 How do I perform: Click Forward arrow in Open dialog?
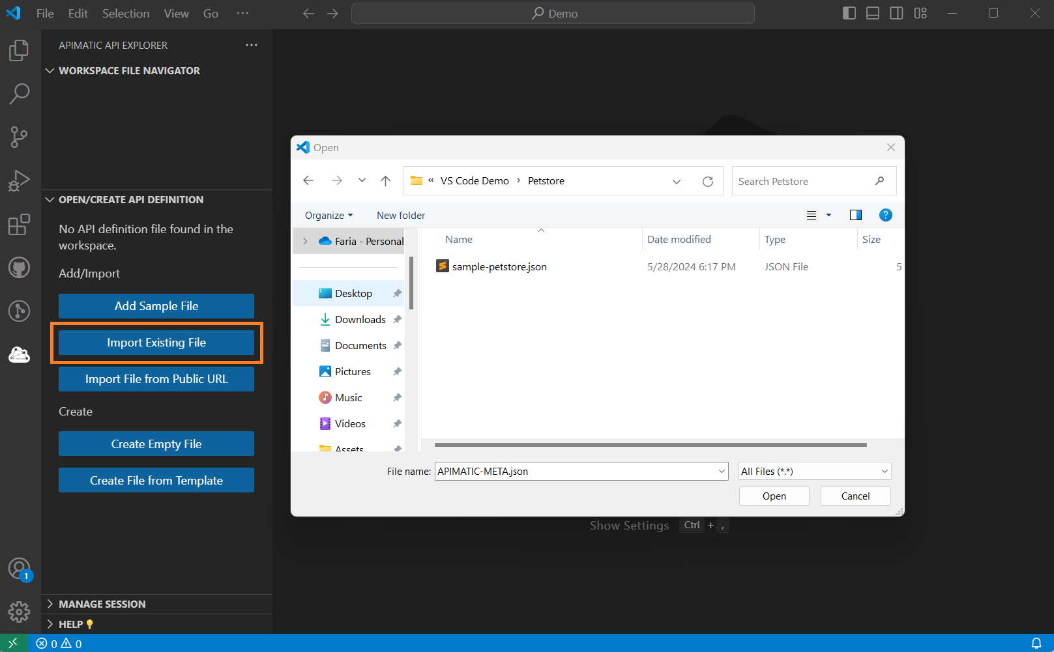(x=336, y=180)
